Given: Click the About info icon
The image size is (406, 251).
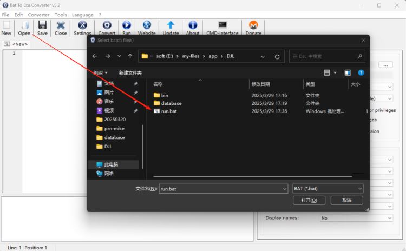Looking at the screenshot, I should pos(193,25).
